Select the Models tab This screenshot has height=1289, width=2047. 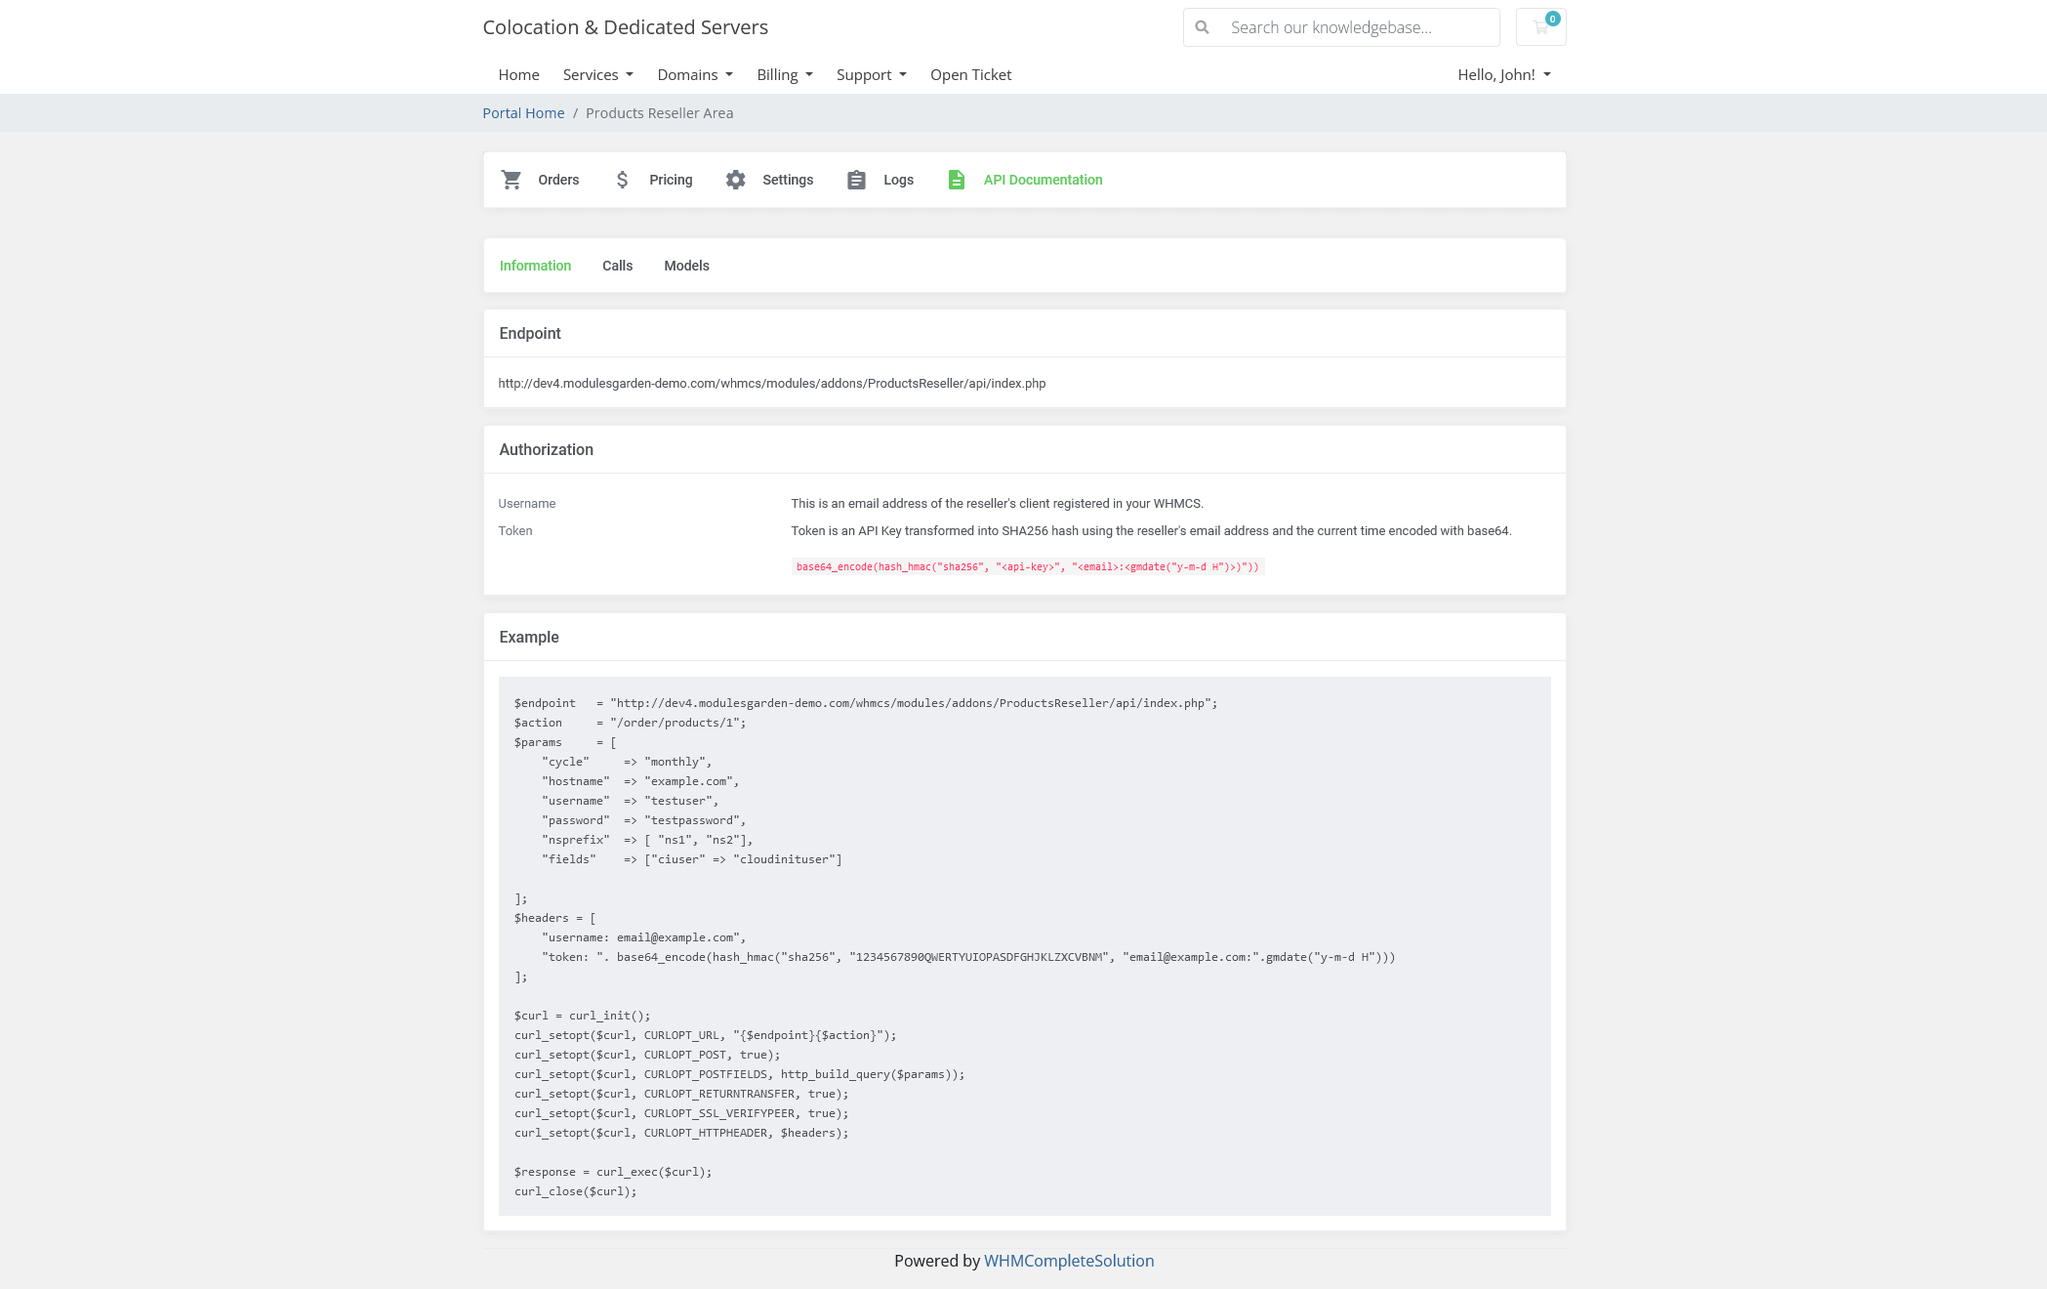pyautogui.click(x=686, y=265)
